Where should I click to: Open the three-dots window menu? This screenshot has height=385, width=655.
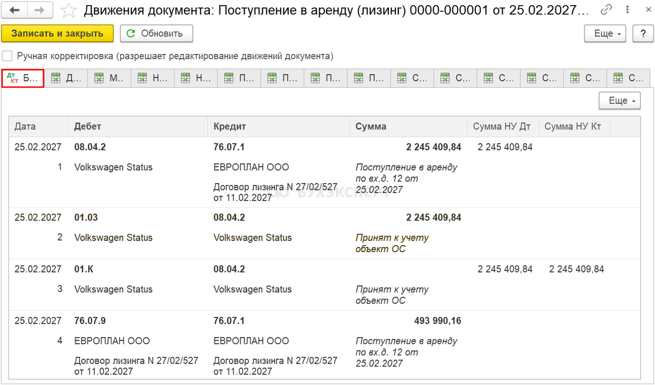(x=627, y=9)
